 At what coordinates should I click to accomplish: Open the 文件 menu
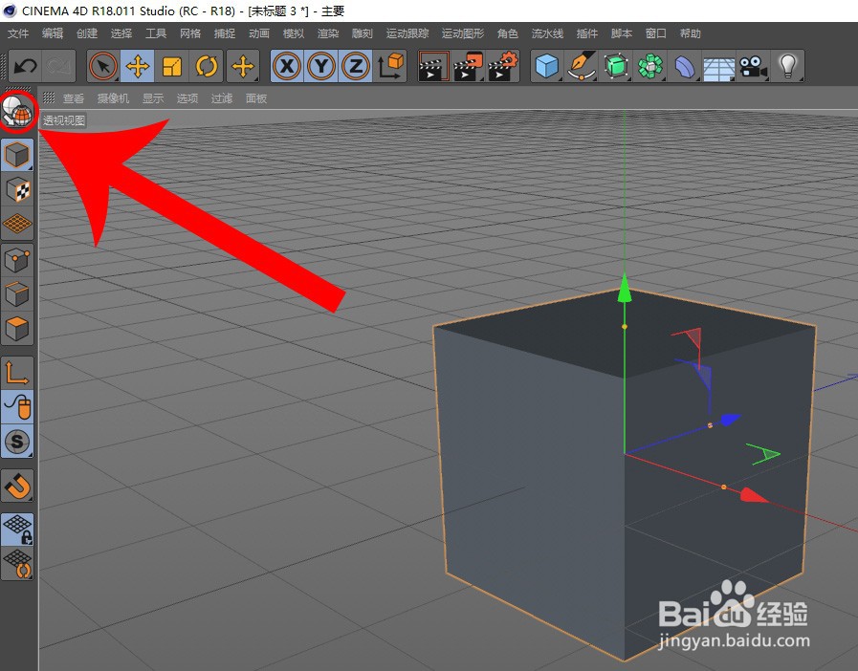[18, 33]
